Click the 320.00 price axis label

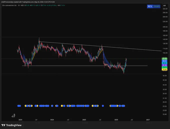(x=165, y=9)
